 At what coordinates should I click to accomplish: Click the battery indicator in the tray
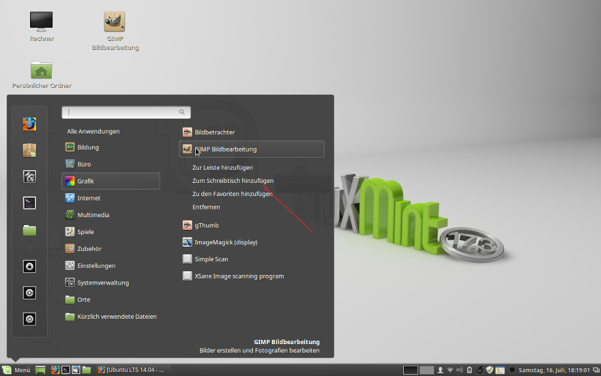[469, 370]
